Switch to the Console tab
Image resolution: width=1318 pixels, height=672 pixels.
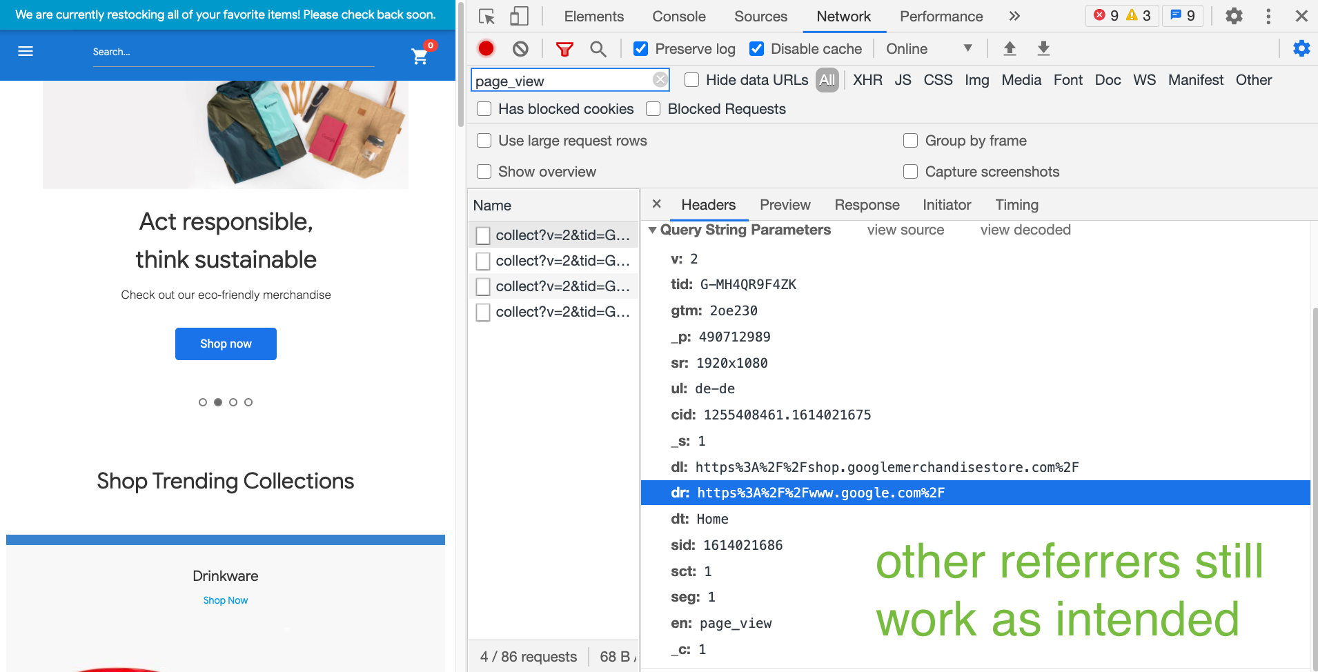[x=678, y=17]
